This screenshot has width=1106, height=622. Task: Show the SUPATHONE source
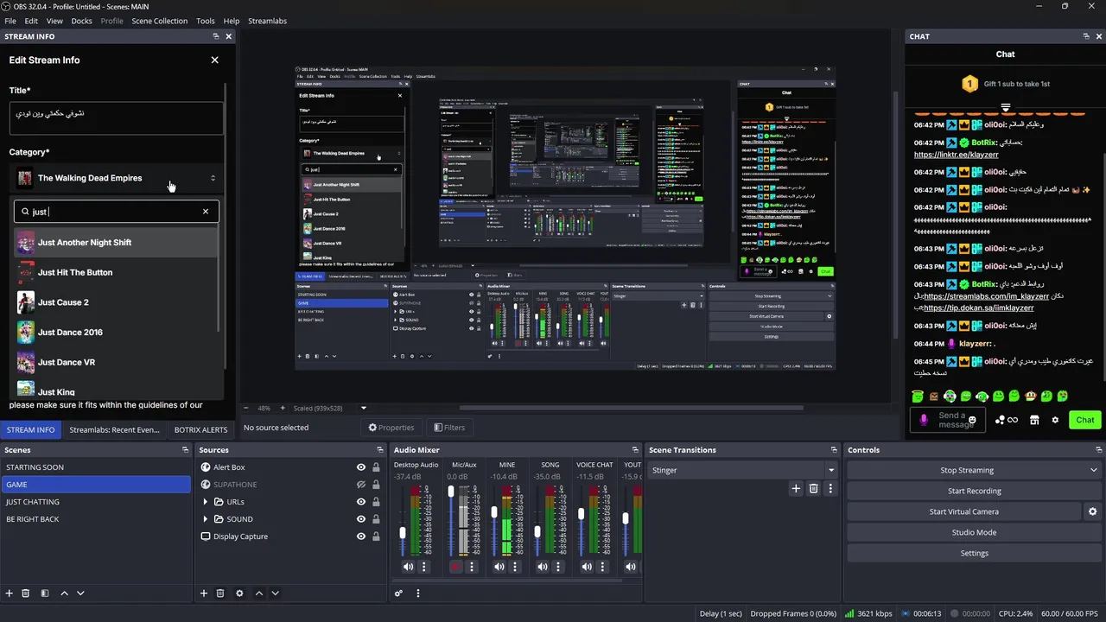pyautogui.click(x=361, y=485)
